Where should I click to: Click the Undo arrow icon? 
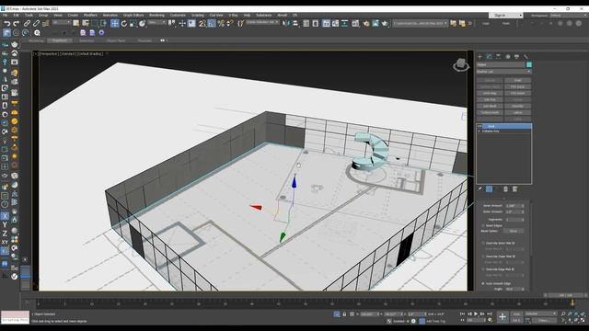[x=6, y=24]
